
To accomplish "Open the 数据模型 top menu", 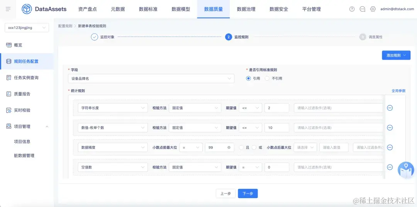I will tap(181, 9).
